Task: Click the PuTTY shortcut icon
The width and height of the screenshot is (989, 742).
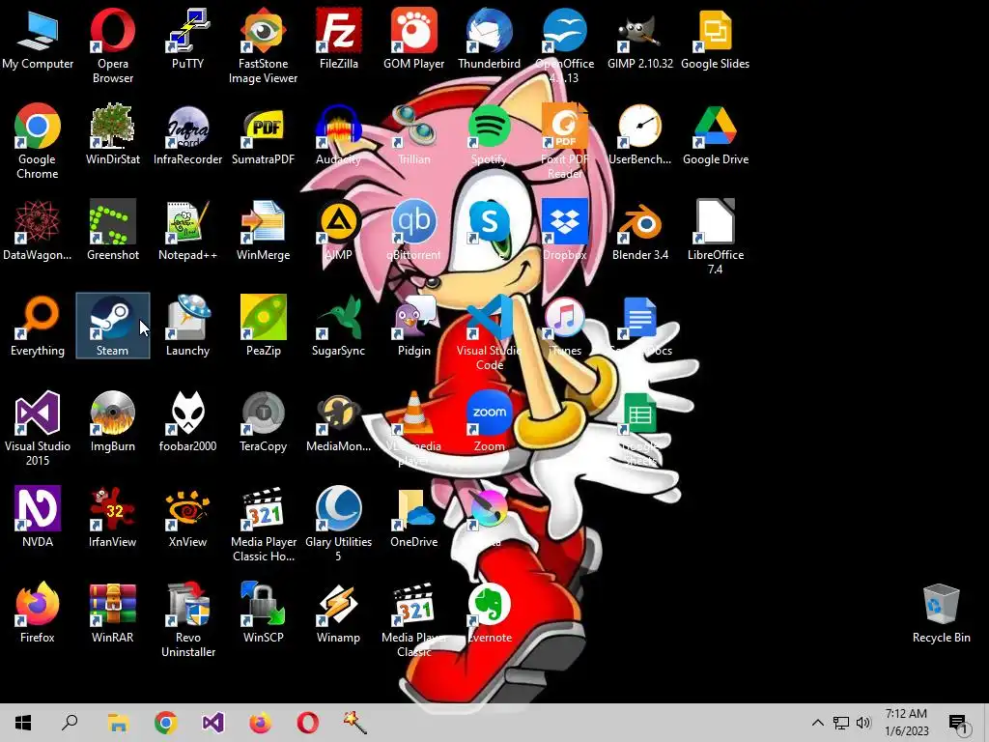Action: click(188, 31)
